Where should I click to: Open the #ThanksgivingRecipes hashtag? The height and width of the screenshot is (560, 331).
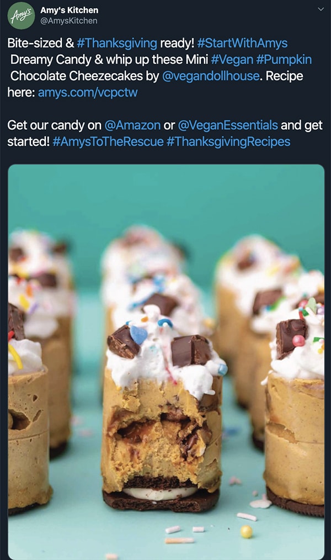tap(228, 142)
